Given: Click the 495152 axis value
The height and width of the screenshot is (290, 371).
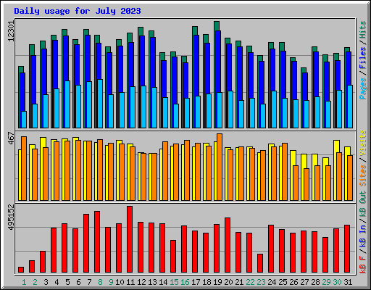Looking at the screenshot, I should (12, 217).
